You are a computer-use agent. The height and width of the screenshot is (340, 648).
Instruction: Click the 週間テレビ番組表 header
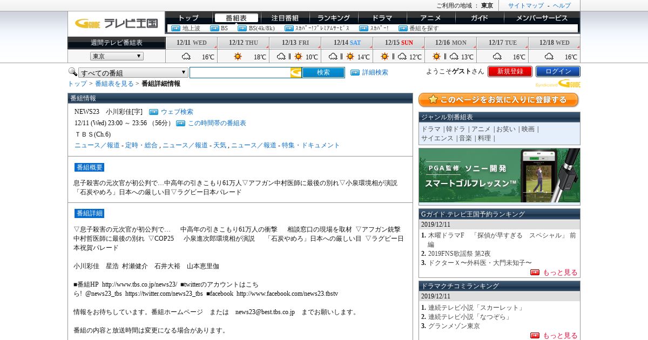pos(117,43)
